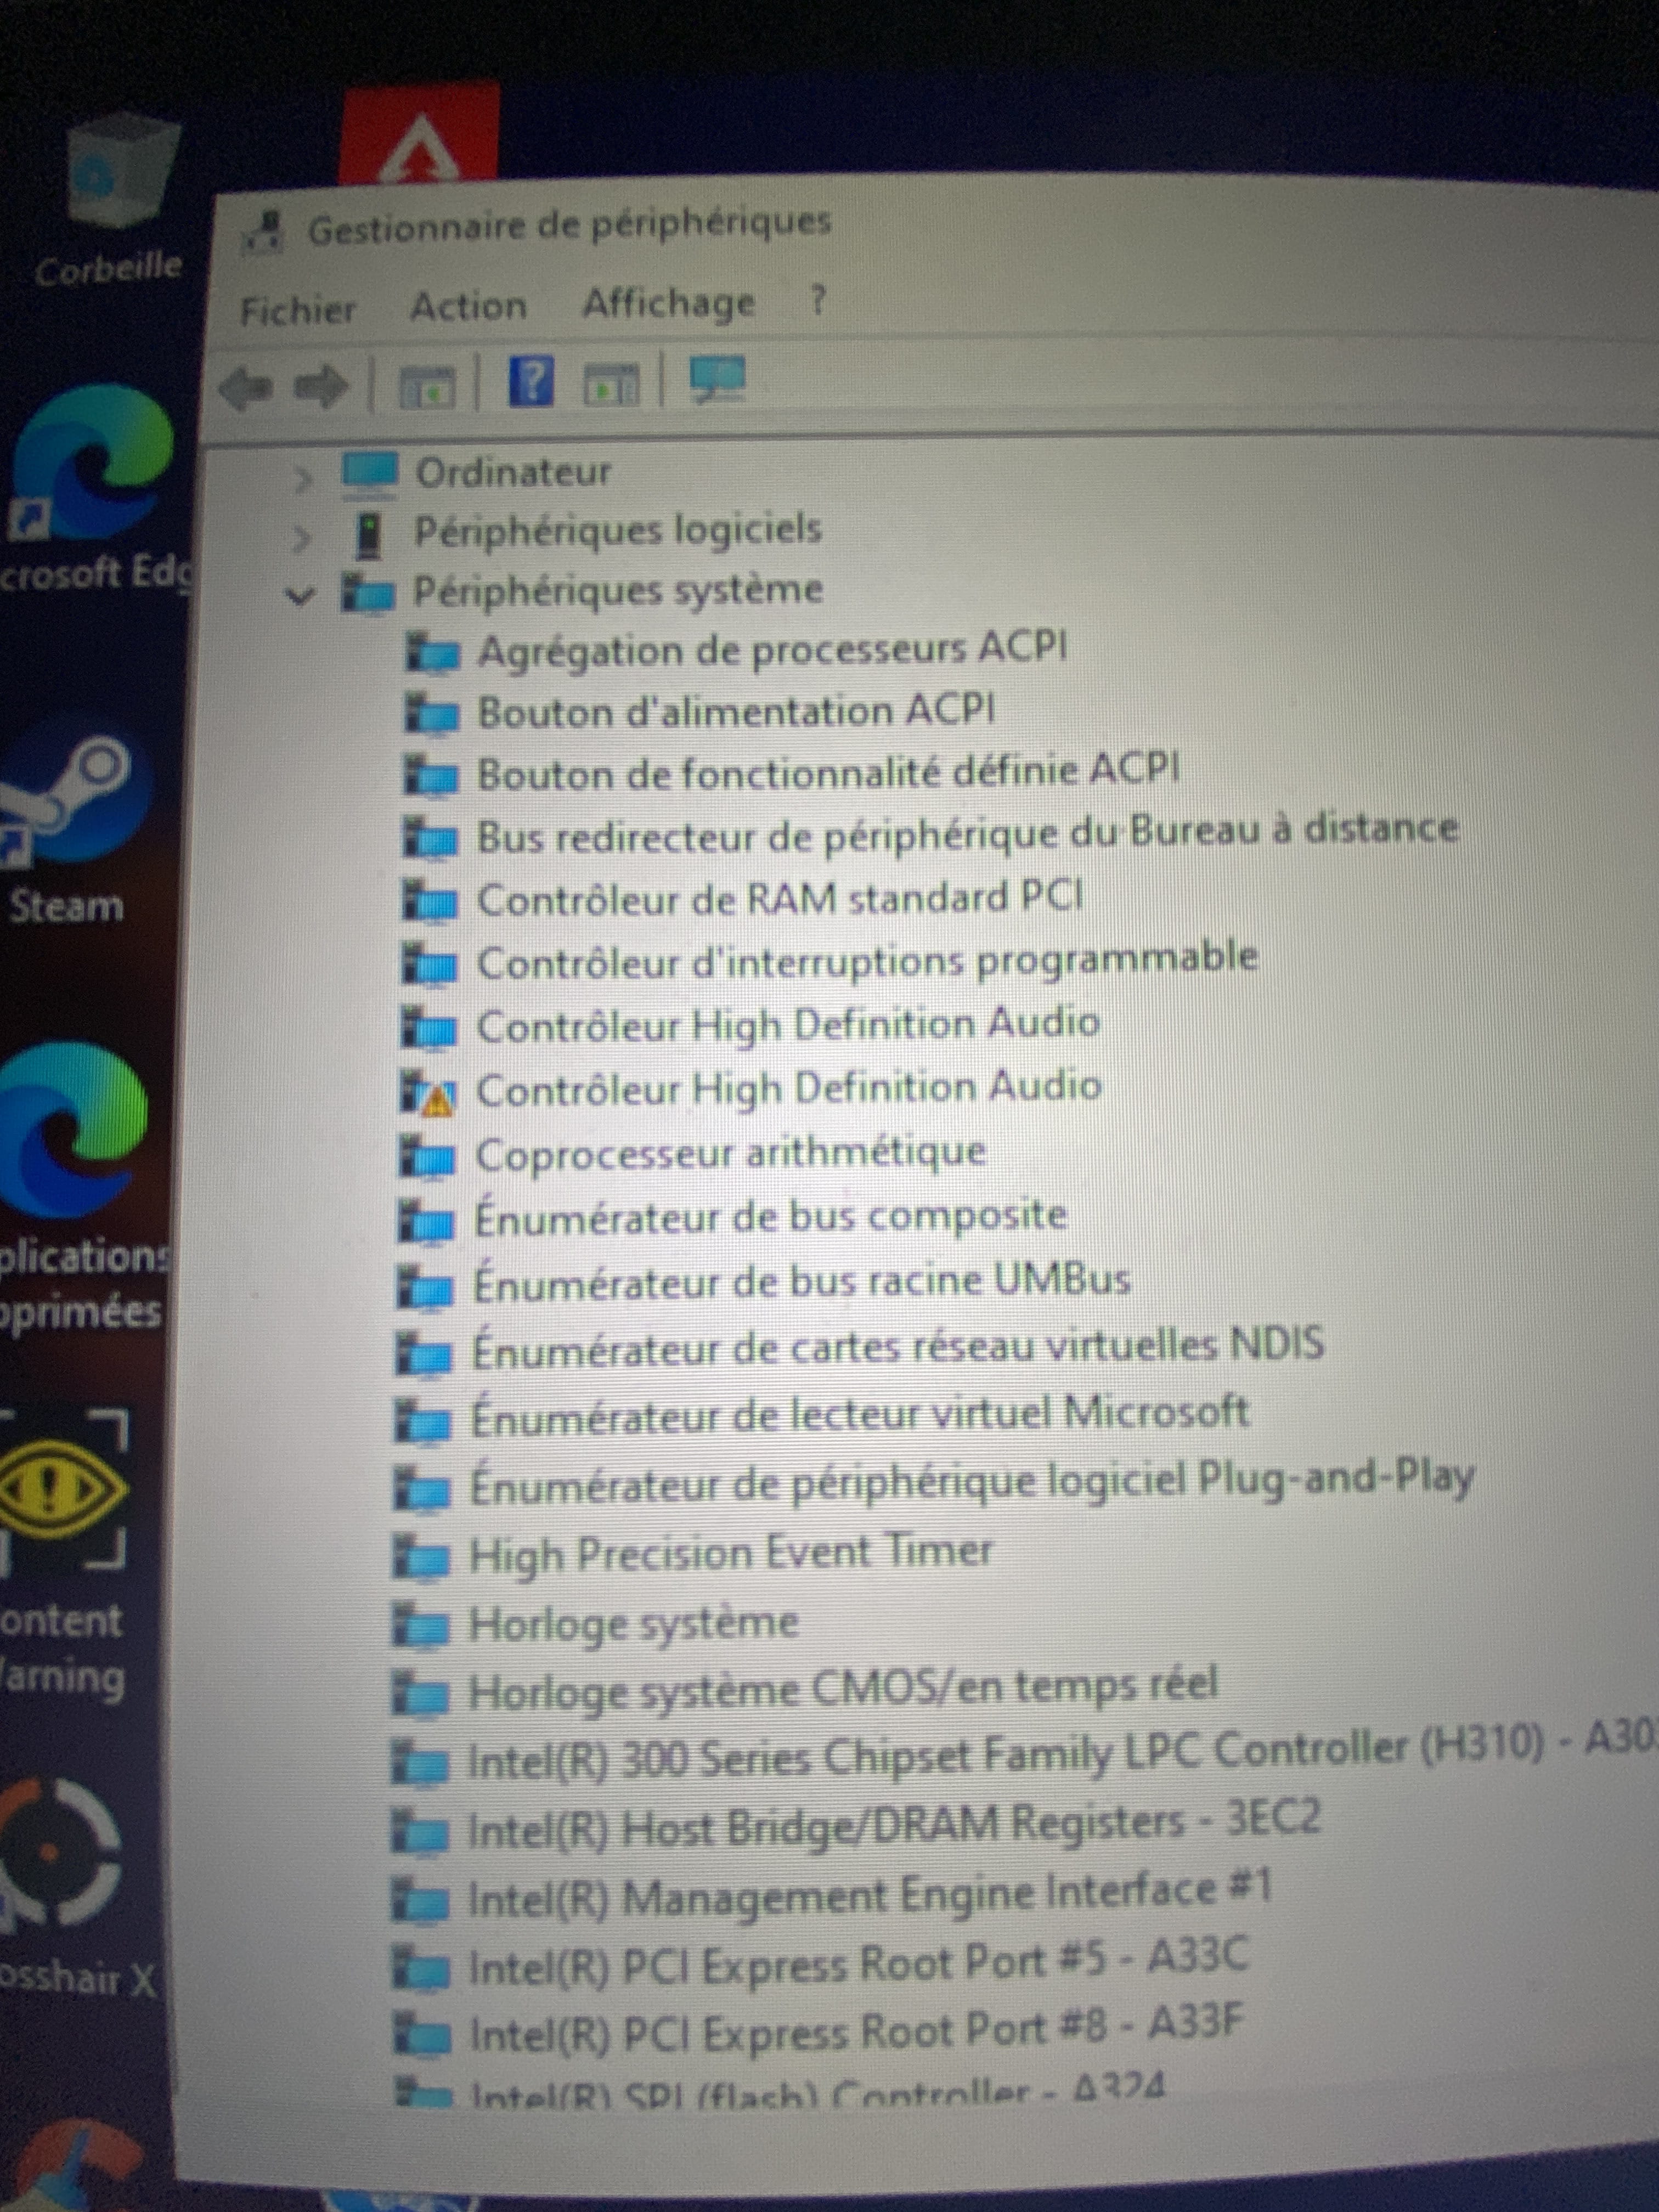Screen dimensions: 1659x2212
Task: Click the action pane toolbar icon right of Help
Action: (611, 383)
